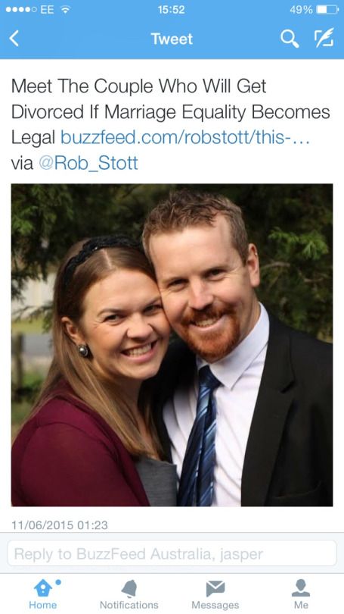Tap the Wi-Fi signal icon in status bar
Viewport: 344px width, 614px height.
point(65,10)
